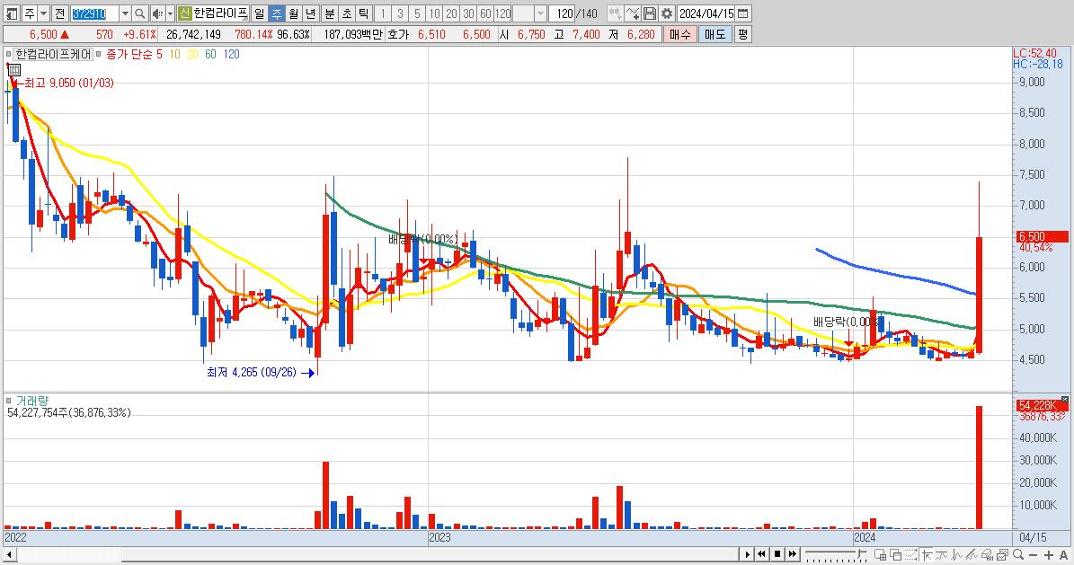
Task: Click the 전 button left of code
Action: point(59,13)
